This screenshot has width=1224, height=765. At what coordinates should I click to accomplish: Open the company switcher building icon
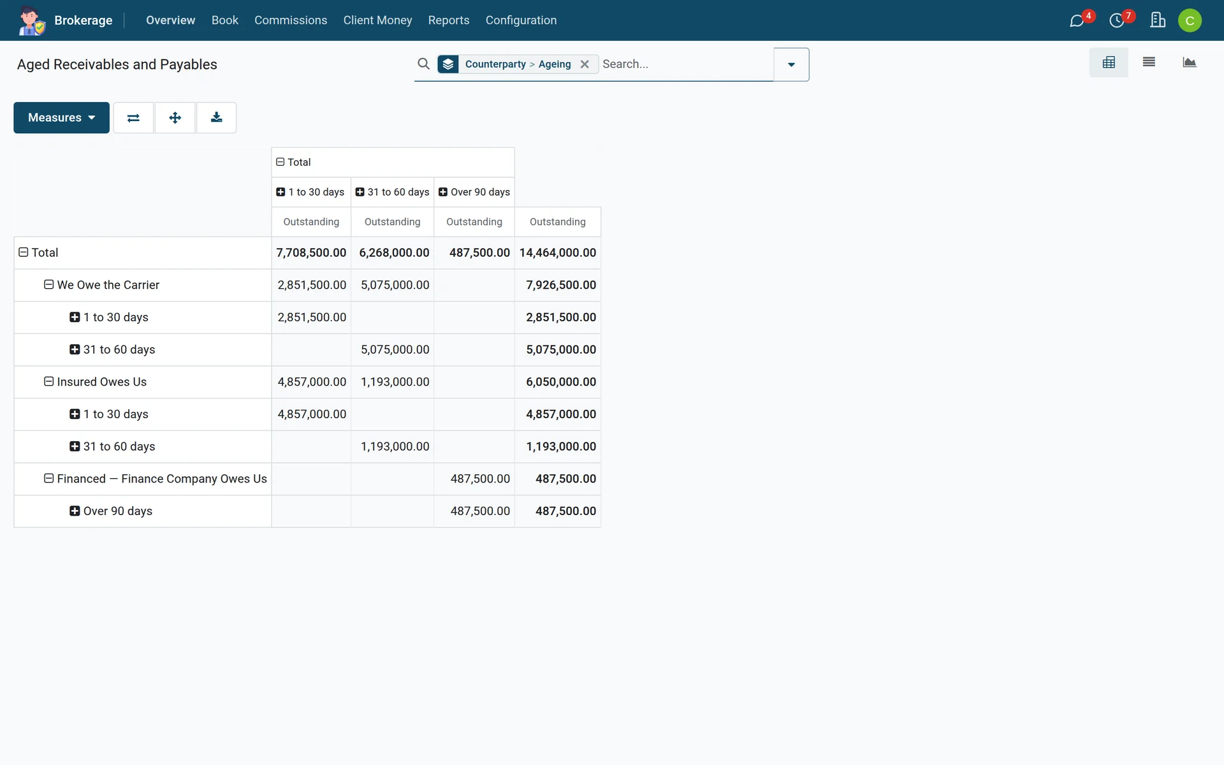[x=1158, y=20]
